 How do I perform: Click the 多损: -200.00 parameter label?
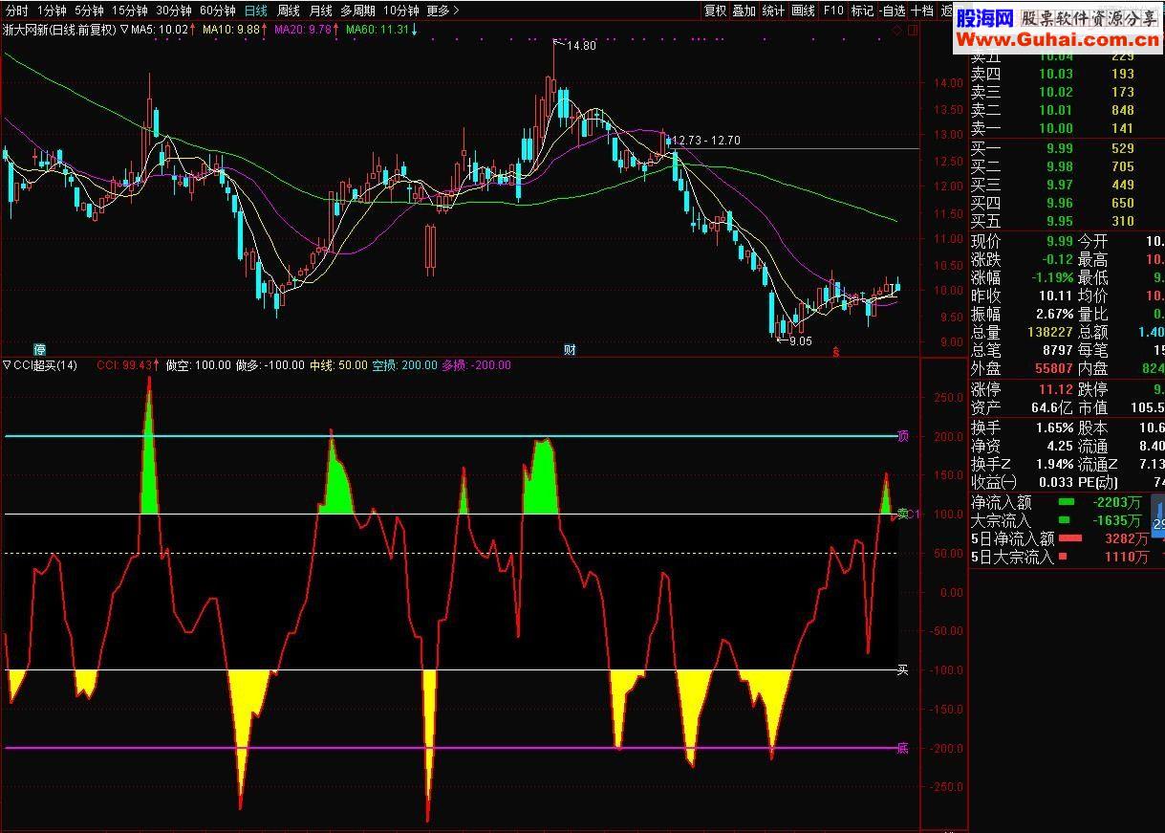(x=476, y=365)
